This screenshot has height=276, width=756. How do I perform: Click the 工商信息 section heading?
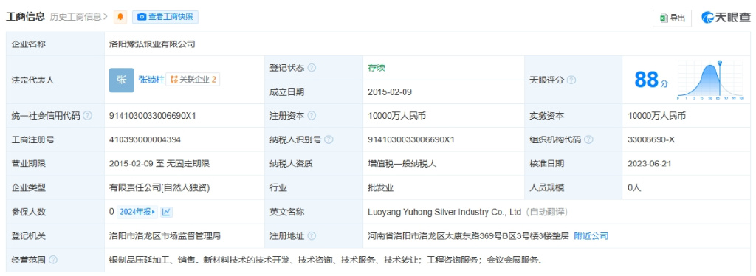25,17
